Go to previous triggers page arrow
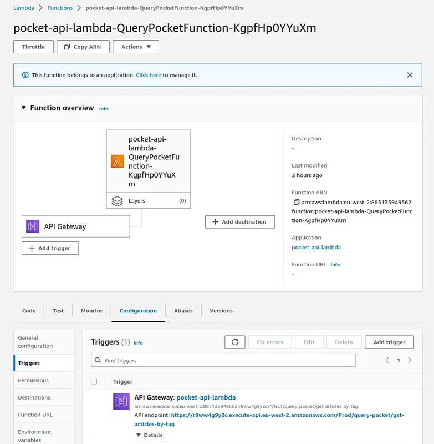The height and width of the screenshot is (444, 434). pos(387,360)
